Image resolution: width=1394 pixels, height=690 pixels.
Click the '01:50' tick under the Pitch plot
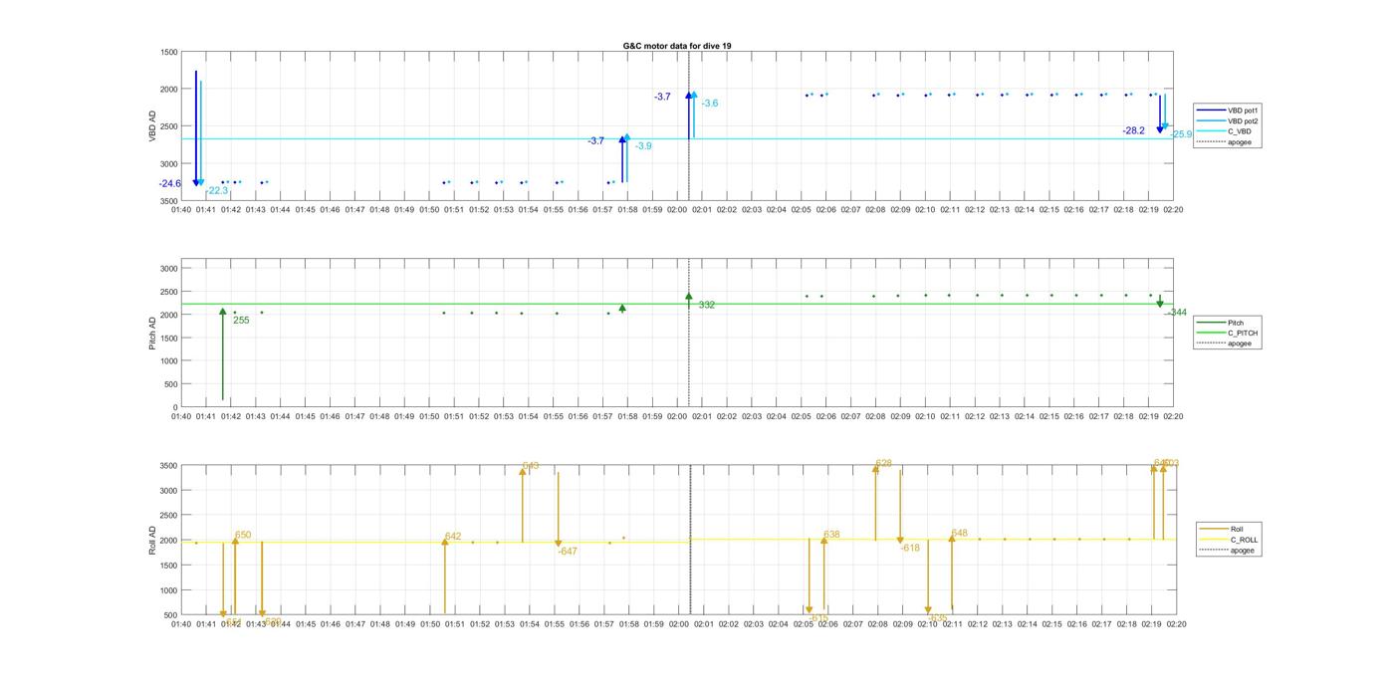click(x=429, y=416)
